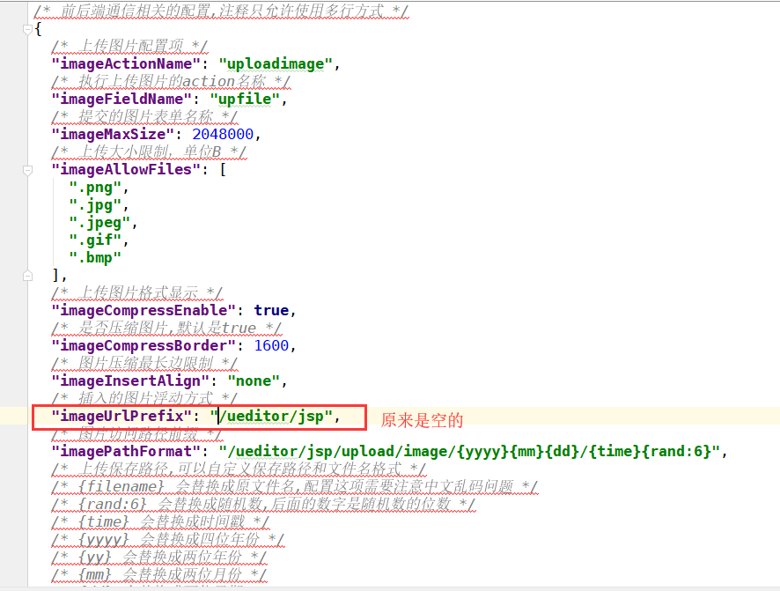This screenshot has height=591, width=780.
Task: Click the "imageActionName" key
Action: point(127,64)
